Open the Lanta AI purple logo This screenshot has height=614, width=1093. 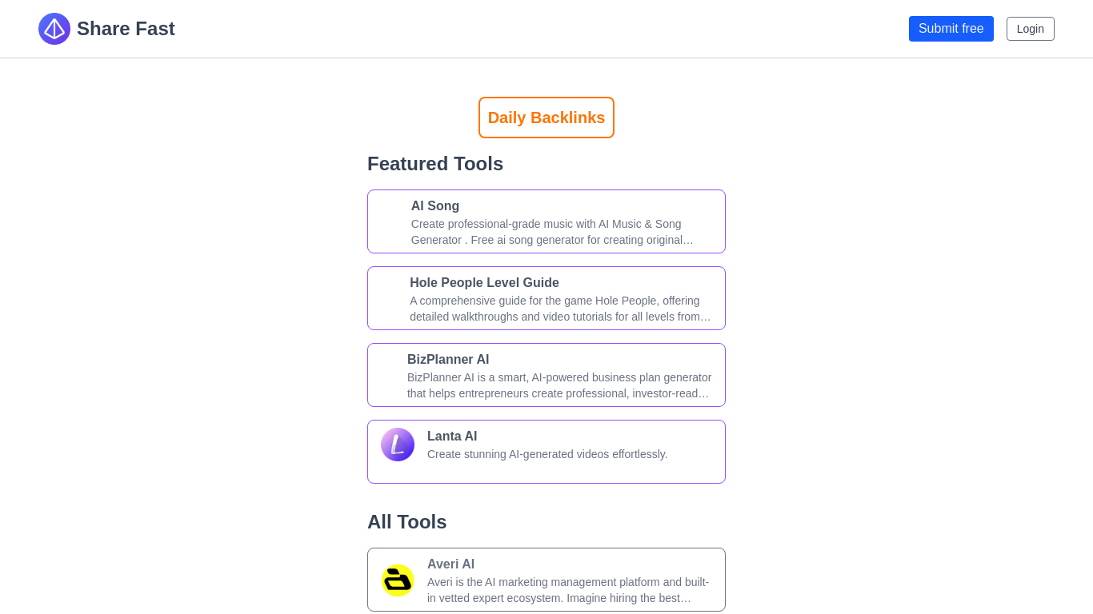[398, 445]
